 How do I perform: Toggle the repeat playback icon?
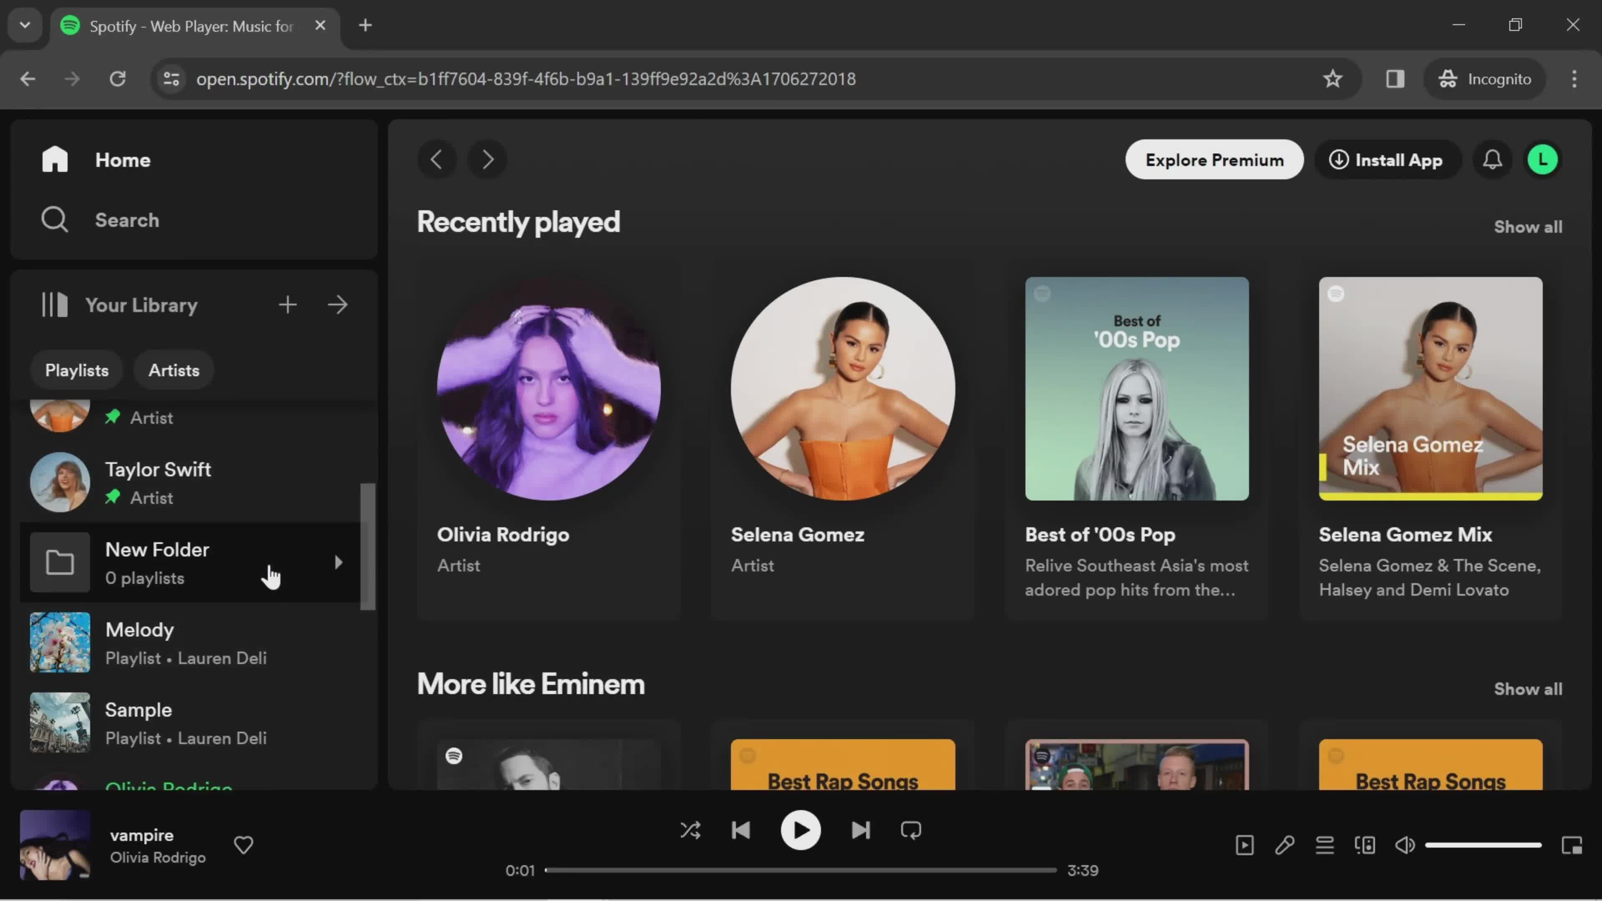point(912,831)
